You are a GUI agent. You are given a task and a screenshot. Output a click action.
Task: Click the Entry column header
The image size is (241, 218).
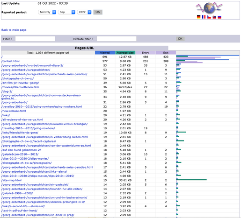tap(146, 53)
